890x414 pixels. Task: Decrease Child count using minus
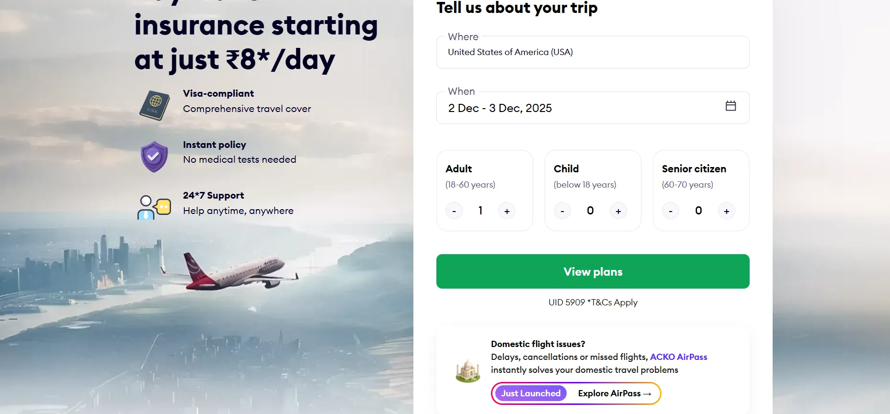(562, 211)
